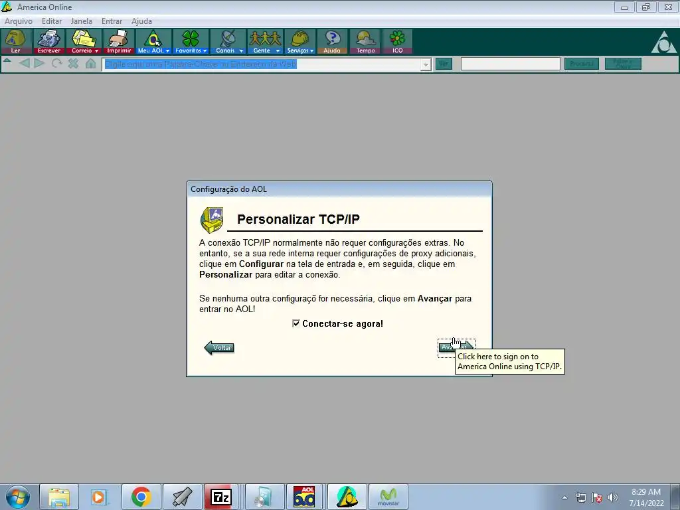Open the Ler mail icon
680x510 pixels.
tap(16, 41)
